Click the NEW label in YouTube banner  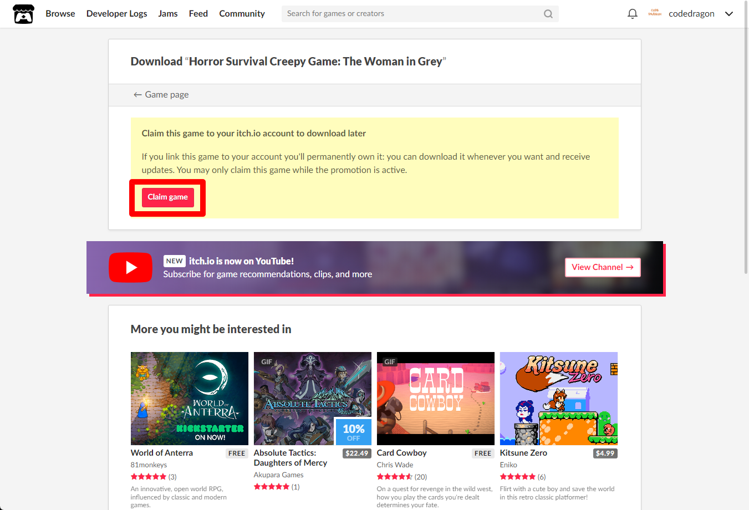coord(174,261)
